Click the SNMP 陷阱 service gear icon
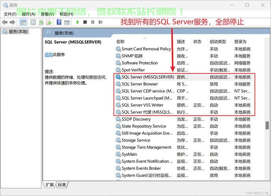The height and width of the screenshot is (196, 271). click(x=118, y=56)
